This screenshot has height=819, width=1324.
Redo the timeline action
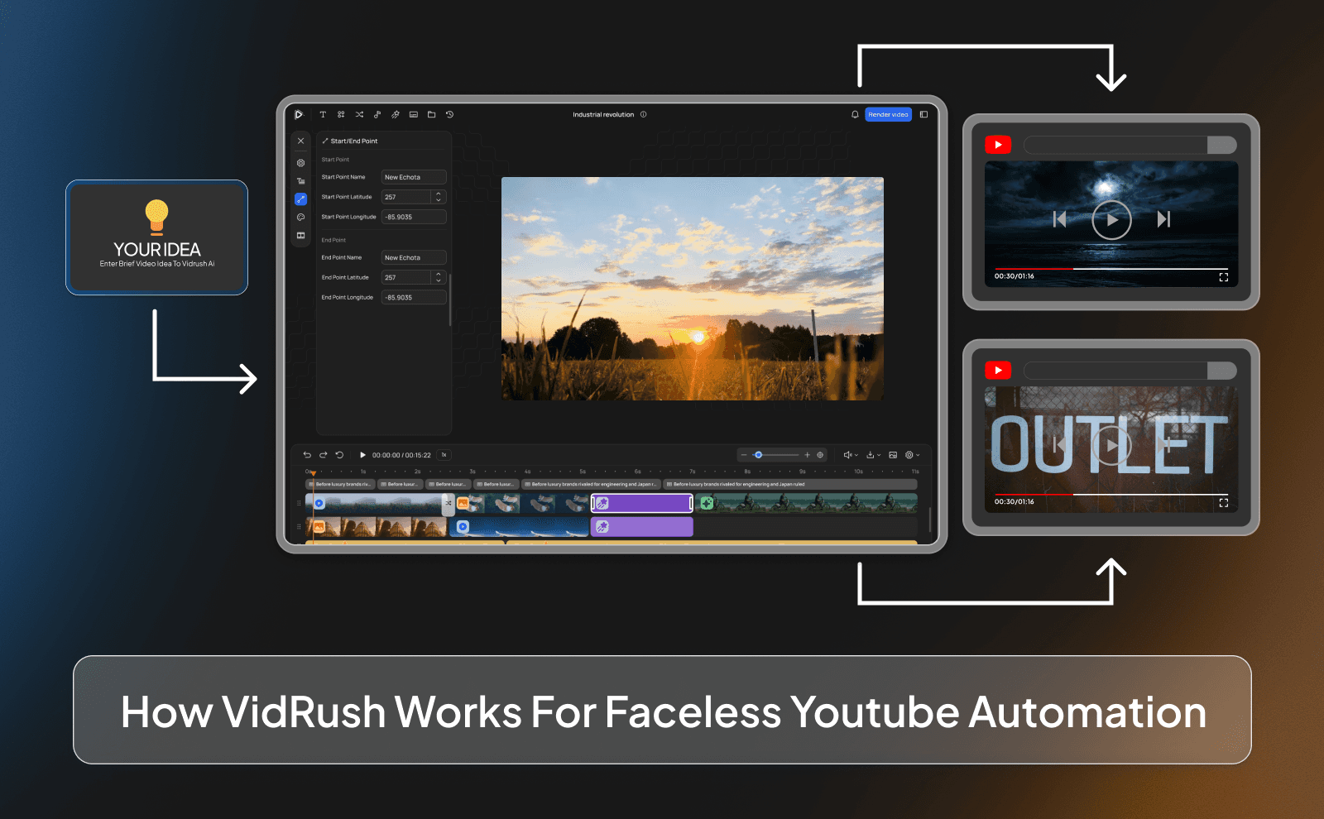coord(323,455)
